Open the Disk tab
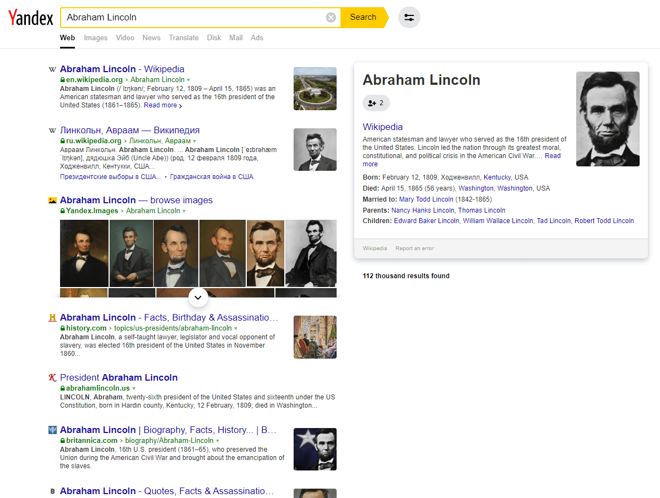 [214, 38]
